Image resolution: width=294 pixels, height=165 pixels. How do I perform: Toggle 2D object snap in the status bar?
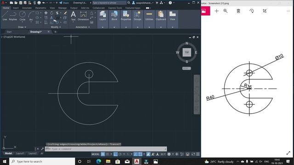pos(140,154)
